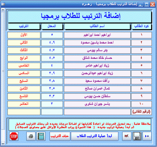Click the rank field showing الثالث
The width and height of the screenshot is (157, 147).
(x=24, y=50)
